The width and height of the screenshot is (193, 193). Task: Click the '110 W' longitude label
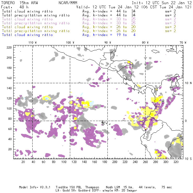click(x=33, y=43)
